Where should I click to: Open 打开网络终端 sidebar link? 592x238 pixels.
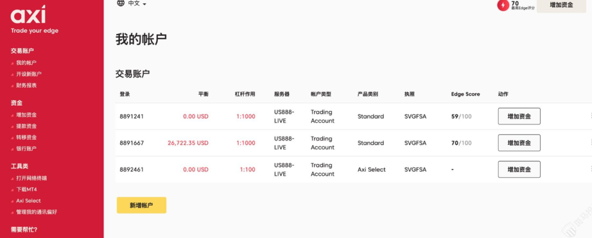click(31, 178)
